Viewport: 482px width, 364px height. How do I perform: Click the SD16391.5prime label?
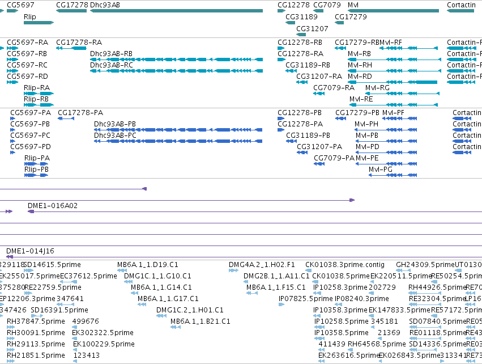pos(59,310)
